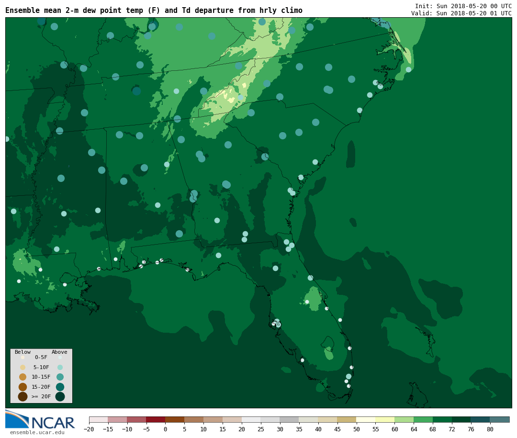Click the '10-15F' legend label
Viewport: 517px width, 438px height.
pos(41,377)
